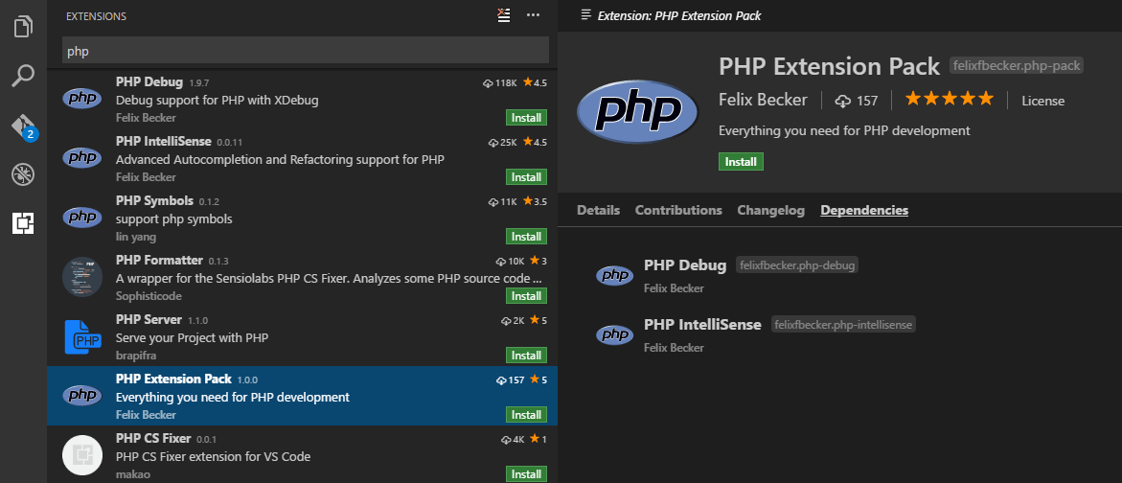Install PHP Debug from the list
The image size is (1122, 483).
(x=526, y=118)
